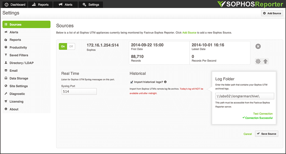Screen dimensions: 286x154
Task: Click the megaphone icon on Alerts tab
Action: 60,4
